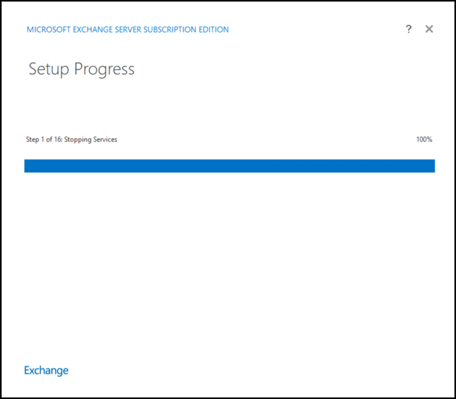
Task: Click the word 'Progress' in the heading
Action: (x=105, y=69)
